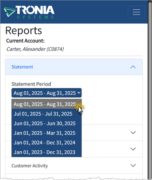Pick Jan 01, 2024 - Dec 31, 2024 period
This screenshot has height=180, width=152.
click(47, 143)
